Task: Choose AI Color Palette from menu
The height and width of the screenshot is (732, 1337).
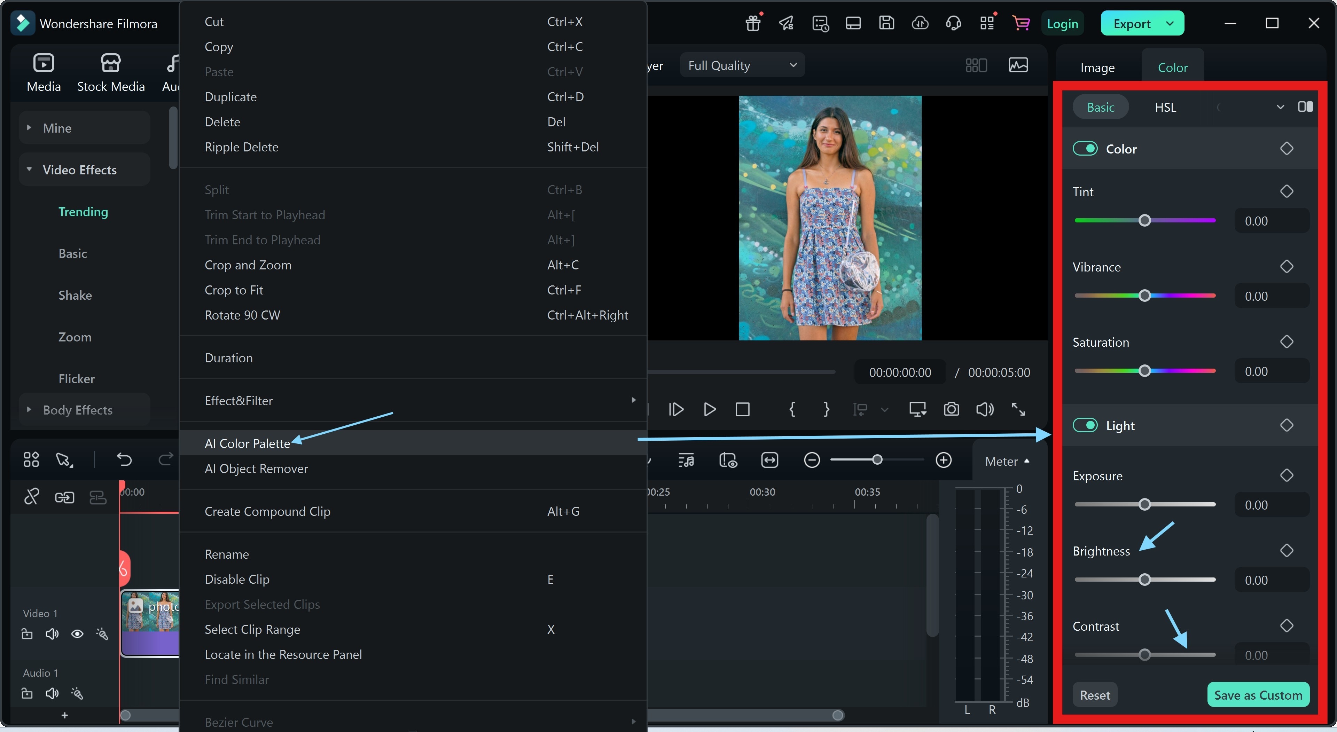Action: point(413,443)
